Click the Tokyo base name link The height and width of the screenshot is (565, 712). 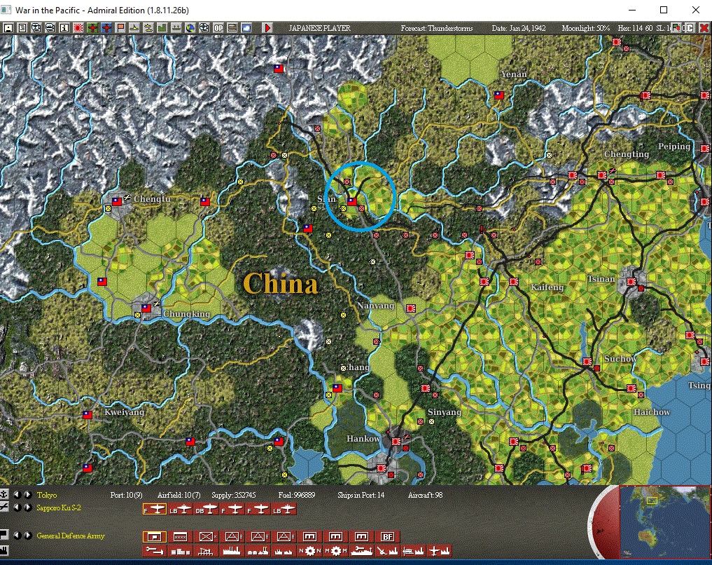pyautogui.click(x=47, y=495)
